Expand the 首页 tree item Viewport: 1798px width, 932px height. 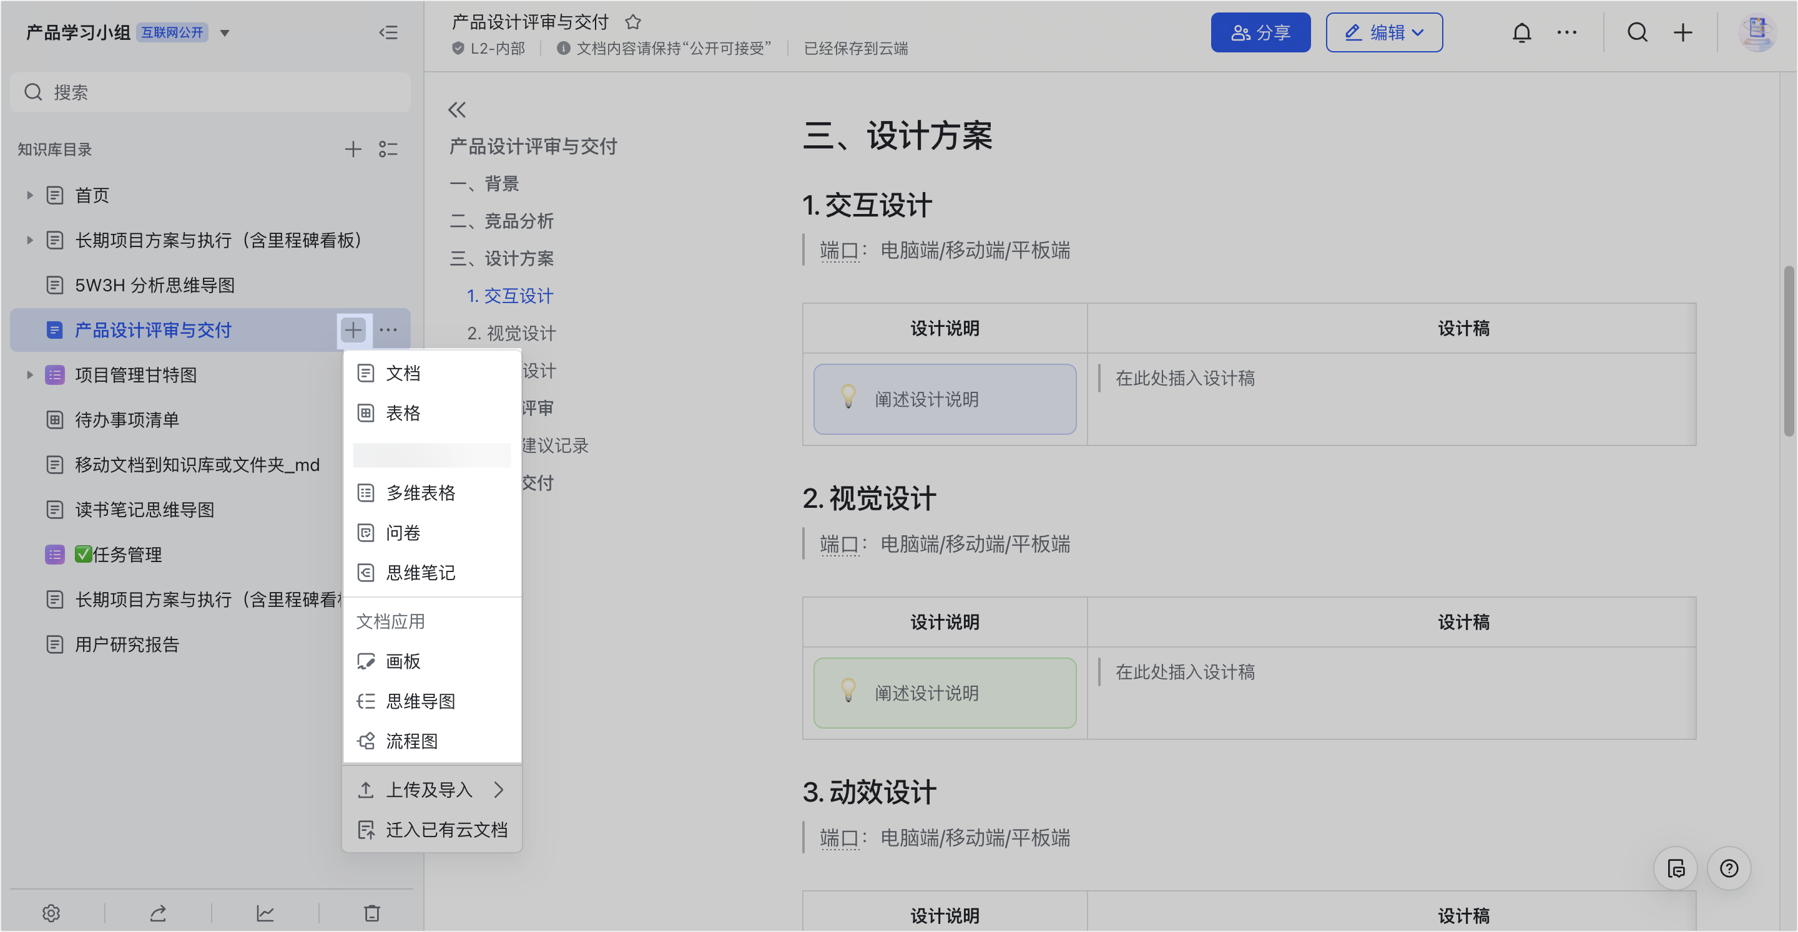29,195
